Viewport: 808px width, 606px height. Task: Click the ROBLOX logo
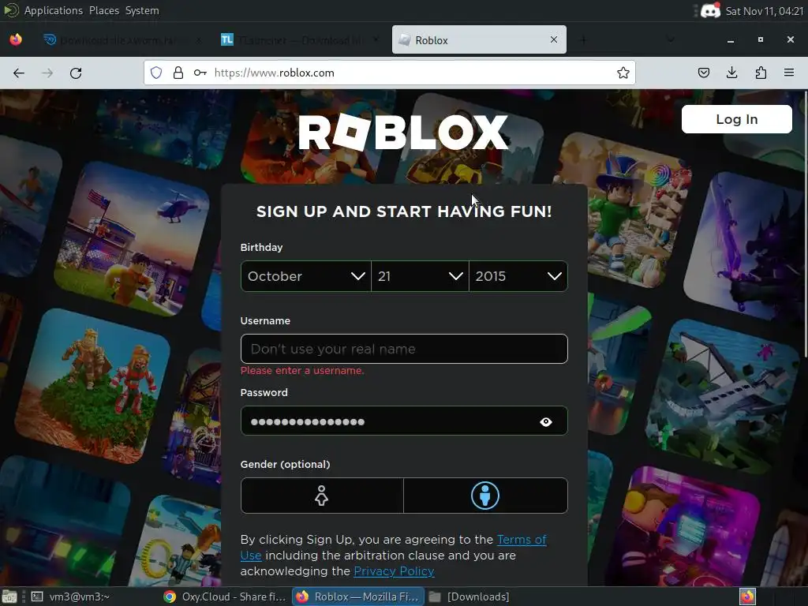pyautogui.click(x=403, y=133)
